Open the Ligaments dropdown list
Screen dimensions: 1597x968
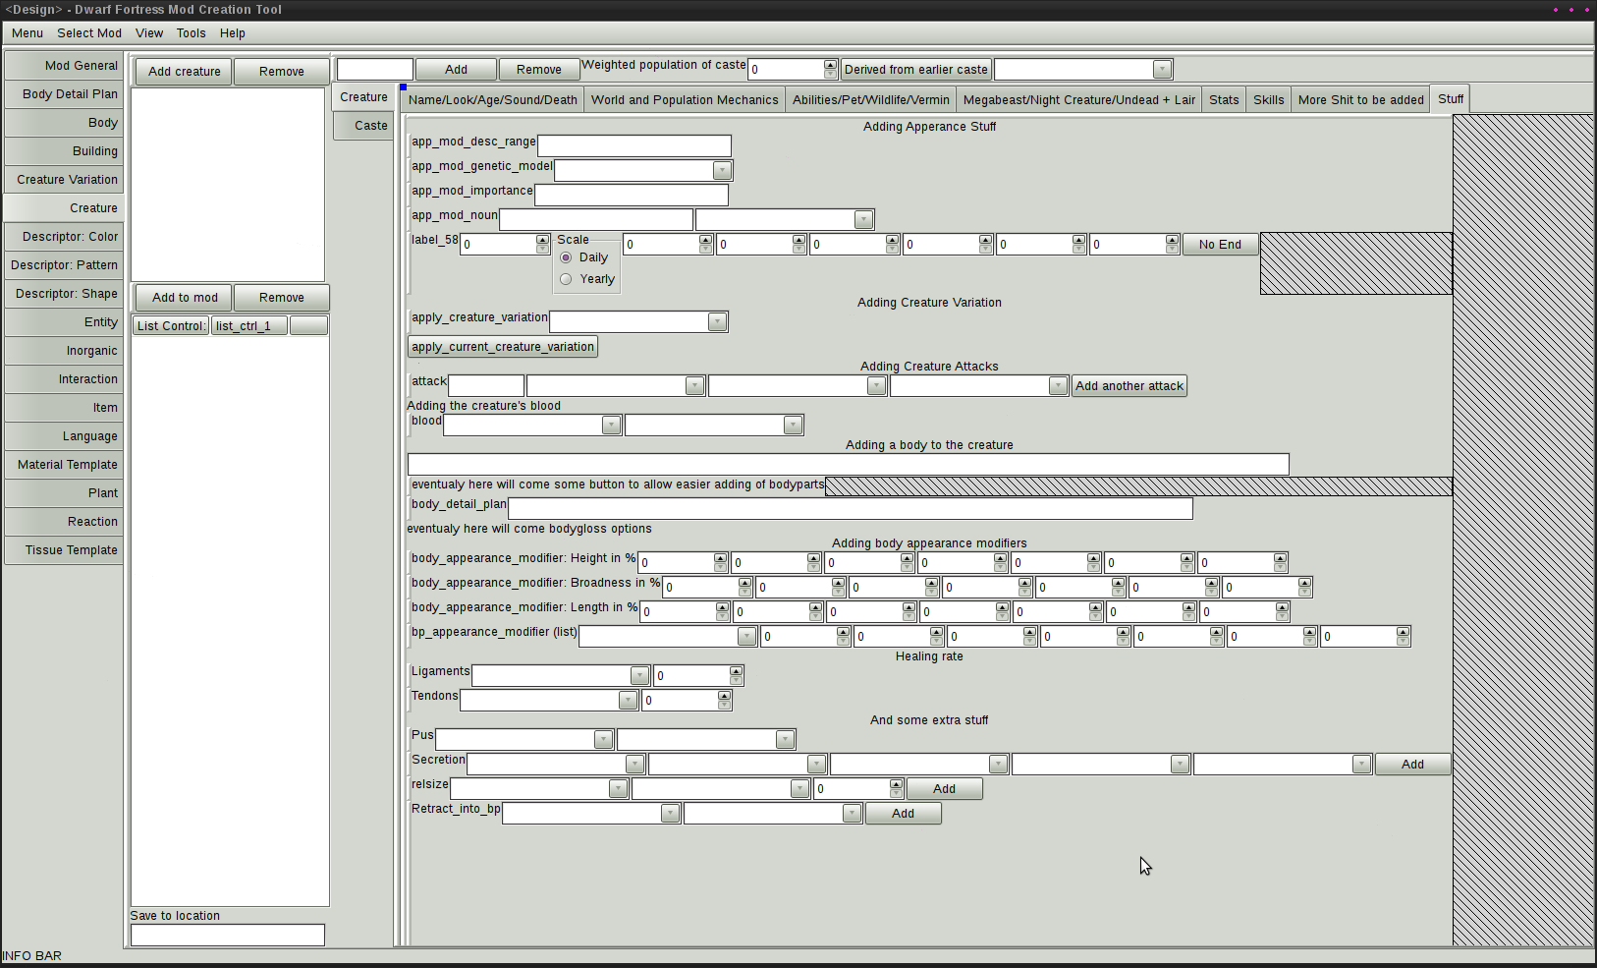[x=639, y=676]
